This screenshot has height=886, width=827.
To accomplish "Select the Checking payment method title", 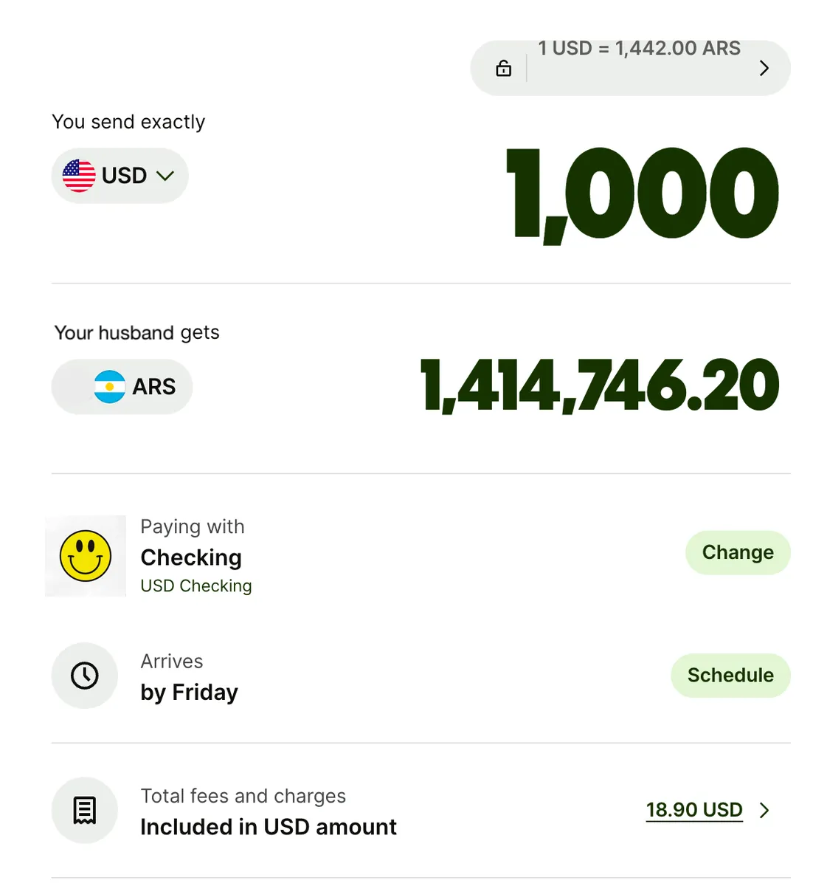I will click(x=191, y=557).
